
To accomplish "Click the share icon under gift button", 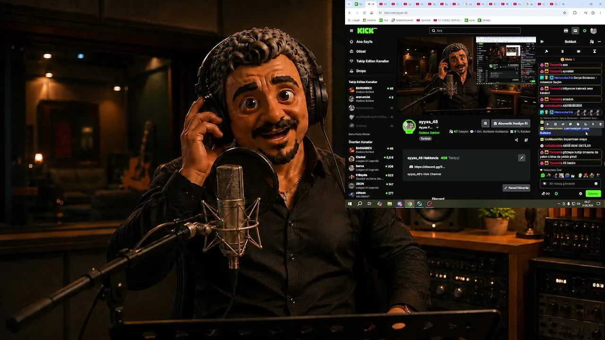I will [516, 140].
